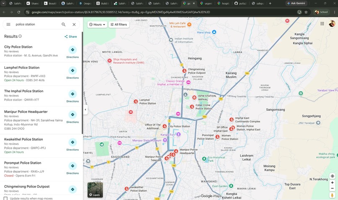Open All filters panel

(x=119, y=25)
